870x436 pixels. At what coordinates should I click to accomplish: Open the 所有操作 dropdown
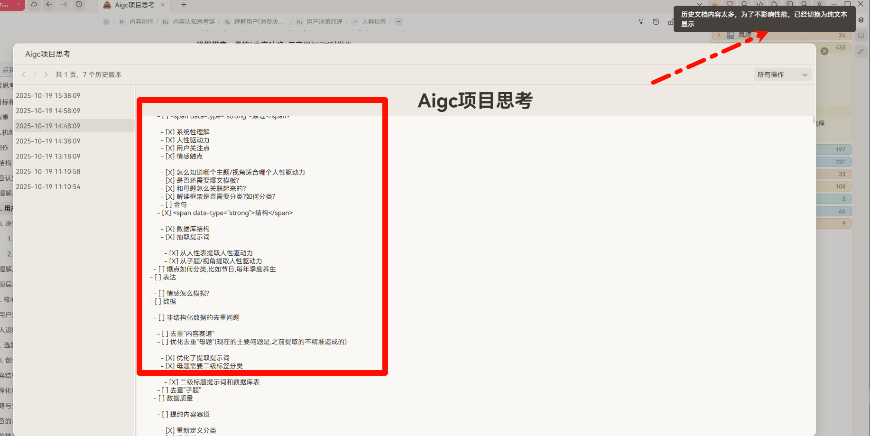(782, 74)
